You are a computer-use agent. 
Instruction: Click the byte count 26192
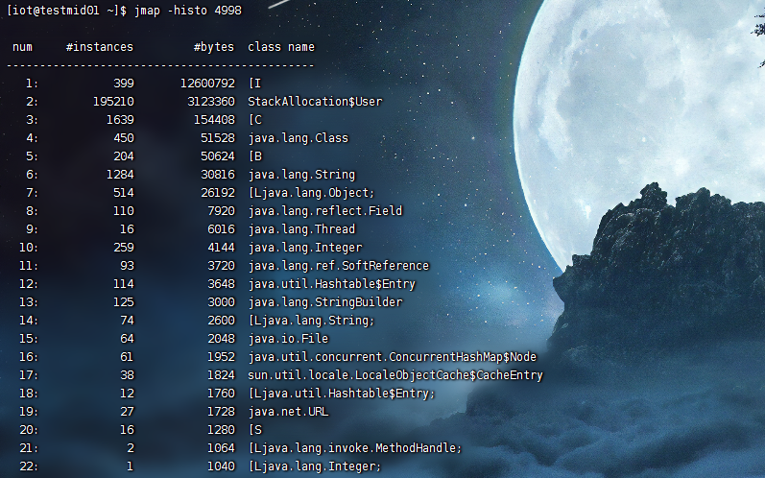click(218, 193)
